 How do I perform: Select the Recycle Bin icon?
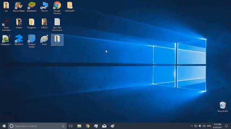tap(223, 107)
